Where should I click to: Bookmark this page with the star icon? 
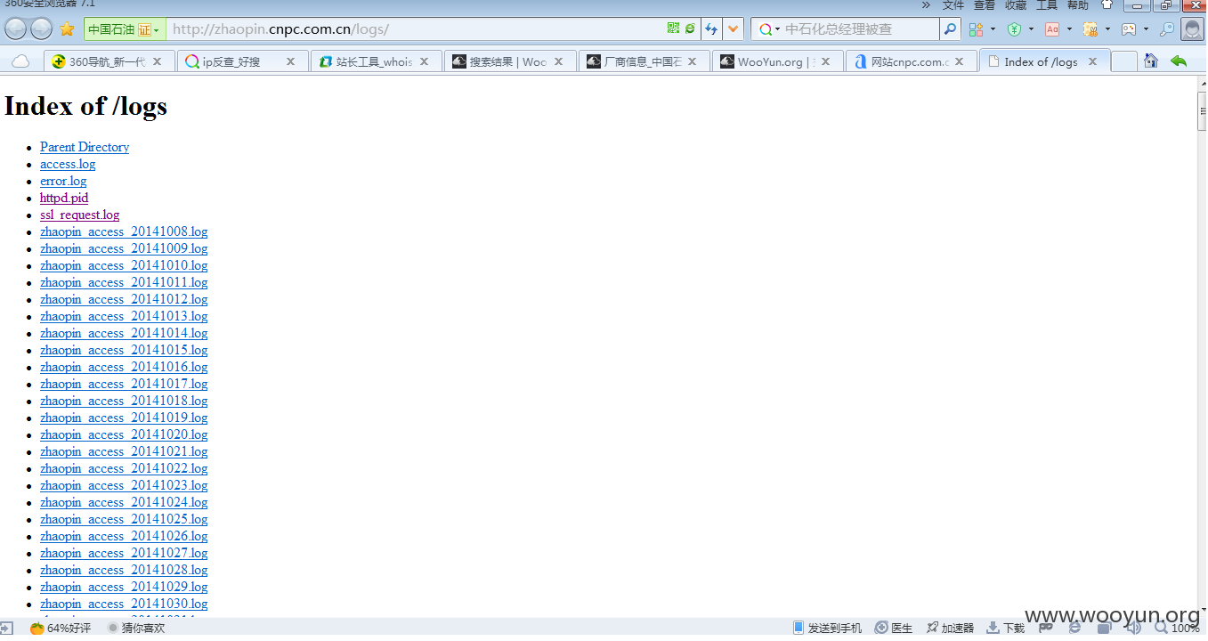[x=67, y=29]
